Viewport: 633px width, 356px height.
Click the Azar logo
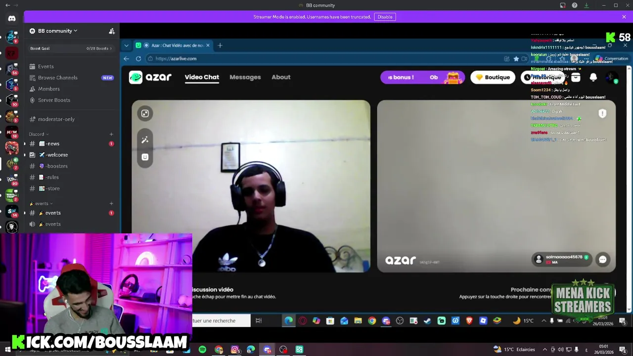[x=150, y=77]
